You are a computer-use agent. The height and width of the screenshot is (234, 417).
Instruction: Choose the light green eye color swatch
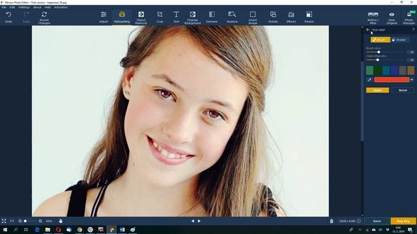tap(369, 70)
